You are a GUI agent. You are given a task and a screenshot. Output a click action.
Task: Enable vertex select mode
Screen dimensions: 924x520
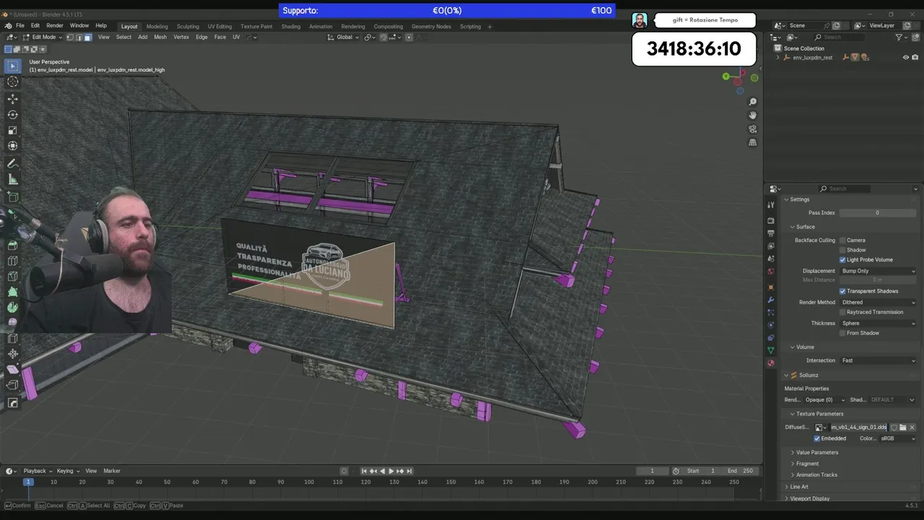[x=70, y=37]
